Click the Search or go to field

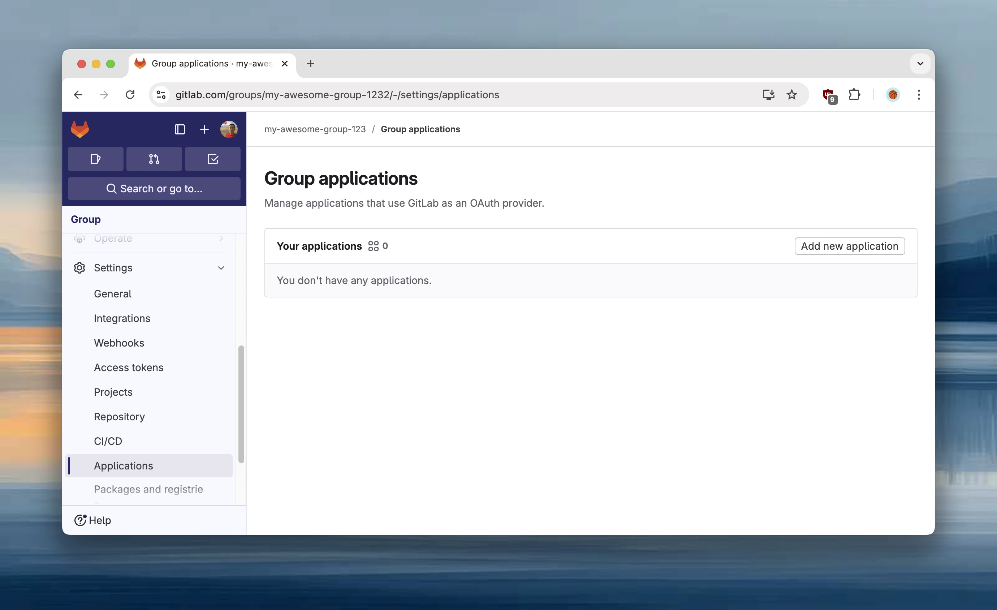coord(154,189)
